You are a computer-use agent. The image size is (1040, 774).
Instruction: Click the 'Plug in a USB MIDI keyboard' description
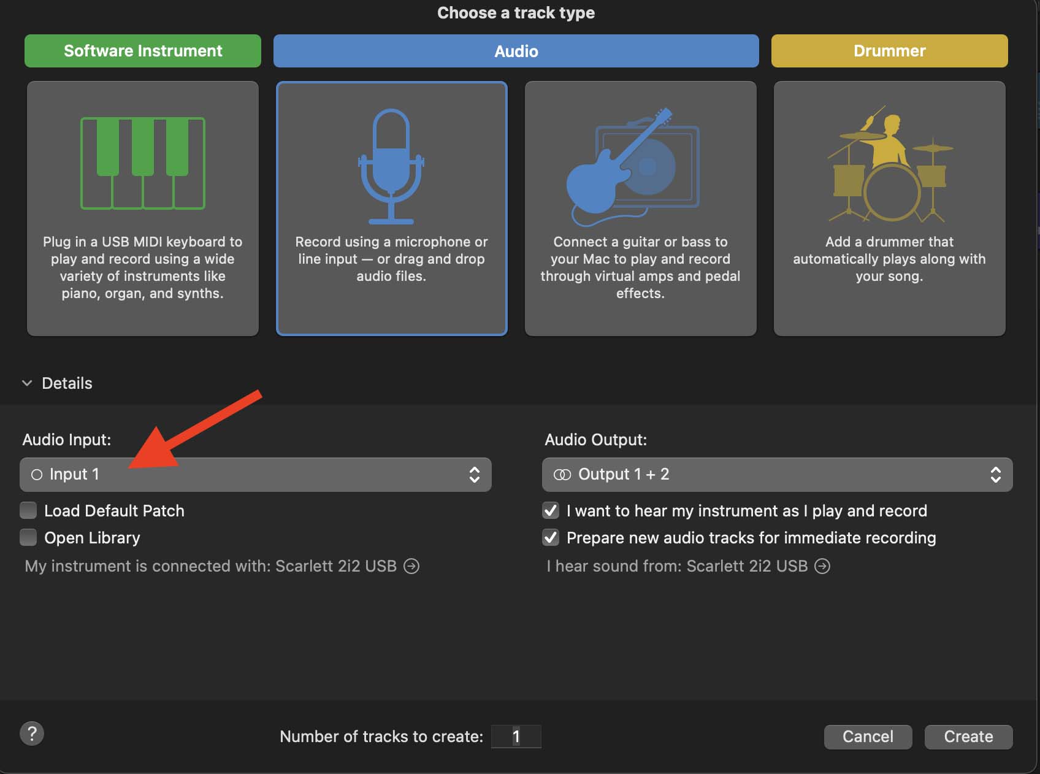[x=143, y=267]
